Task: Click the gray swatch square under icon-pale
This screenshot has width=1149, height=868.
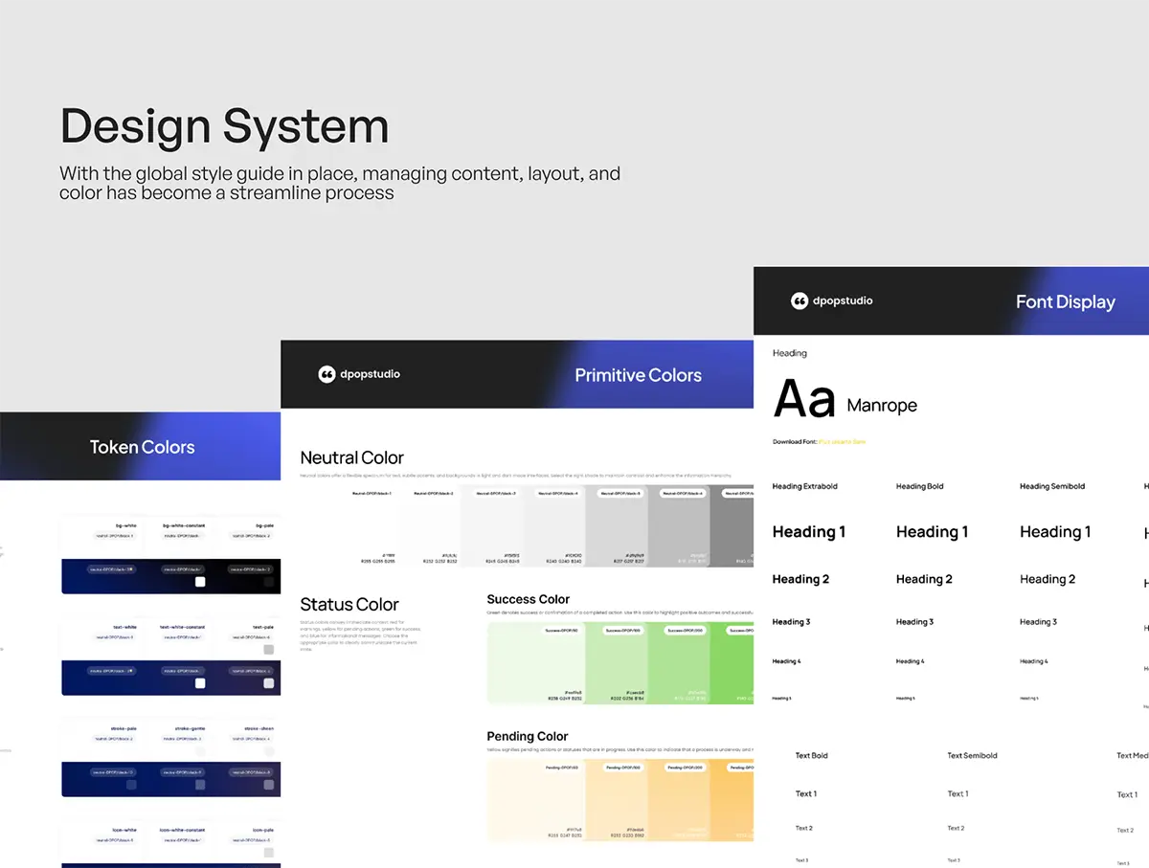Action: [269, 853]
